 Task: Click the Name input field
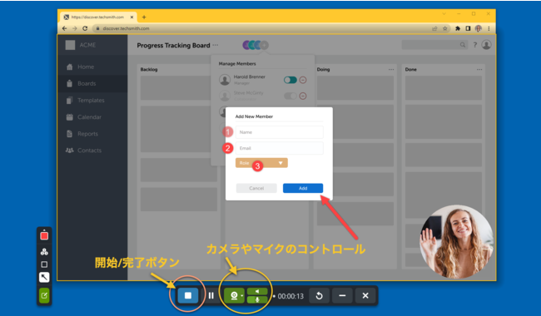279,132
